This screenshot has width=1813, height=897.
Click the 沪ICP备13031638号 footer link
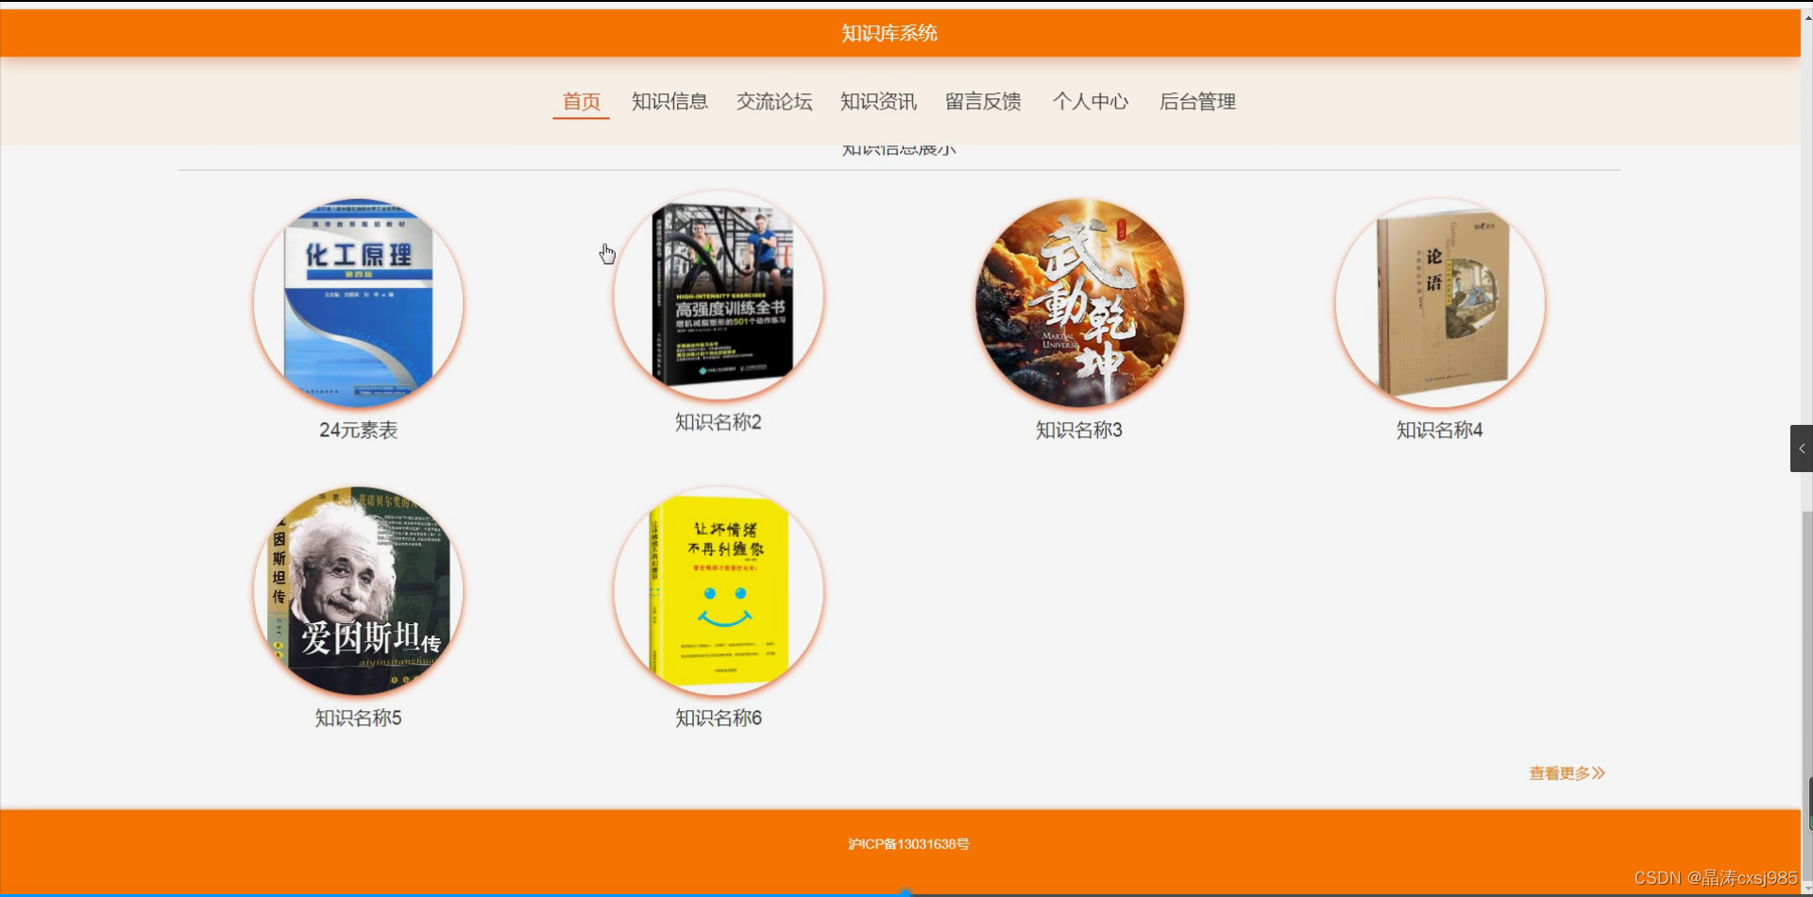908,843
